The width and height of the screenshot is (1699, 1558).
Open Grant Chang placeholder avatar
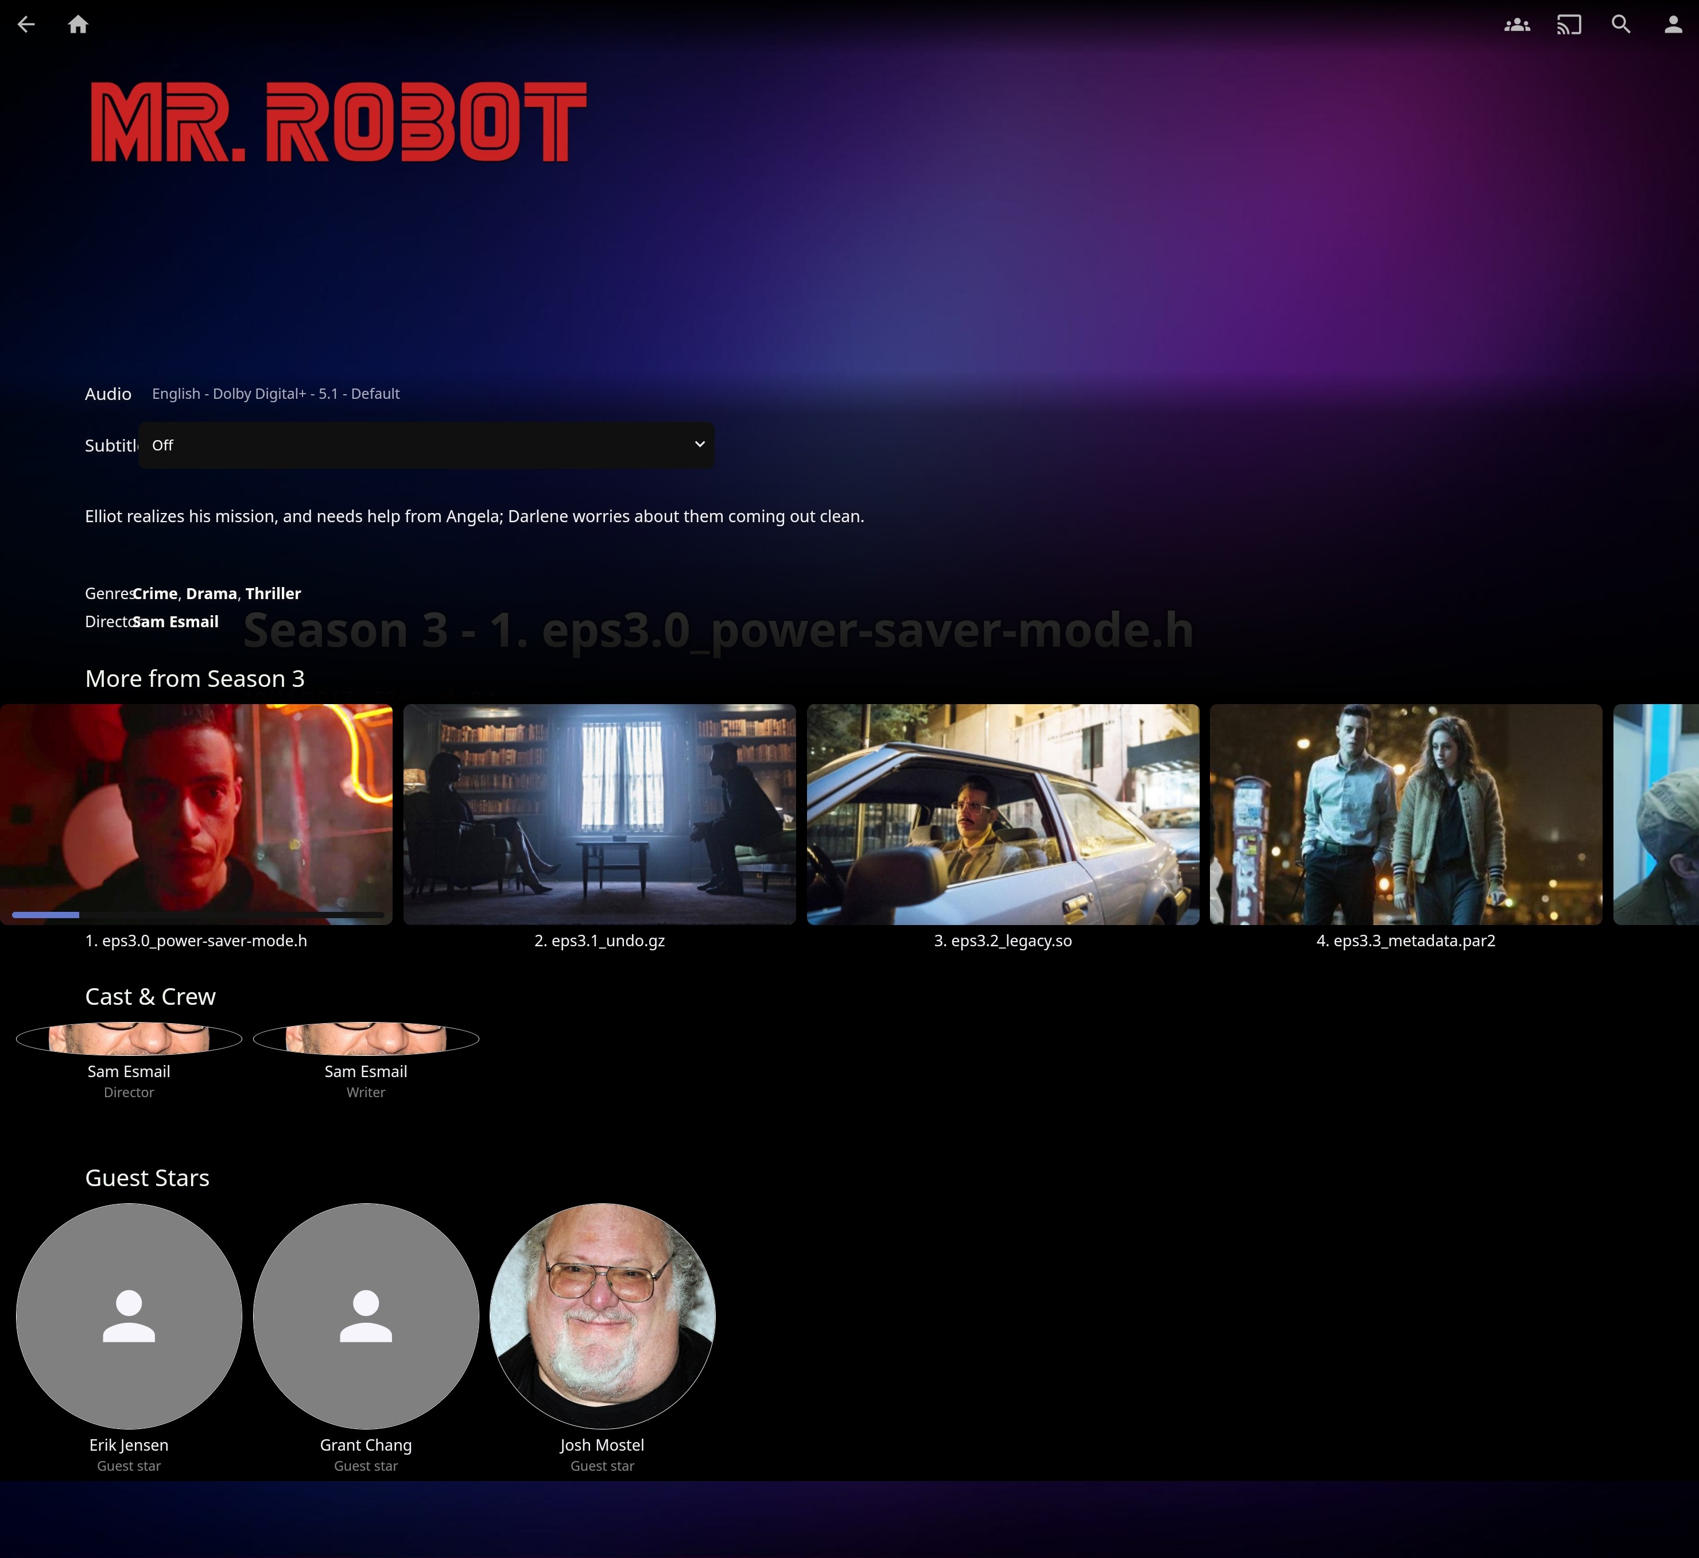click(x=365, y=1315)
